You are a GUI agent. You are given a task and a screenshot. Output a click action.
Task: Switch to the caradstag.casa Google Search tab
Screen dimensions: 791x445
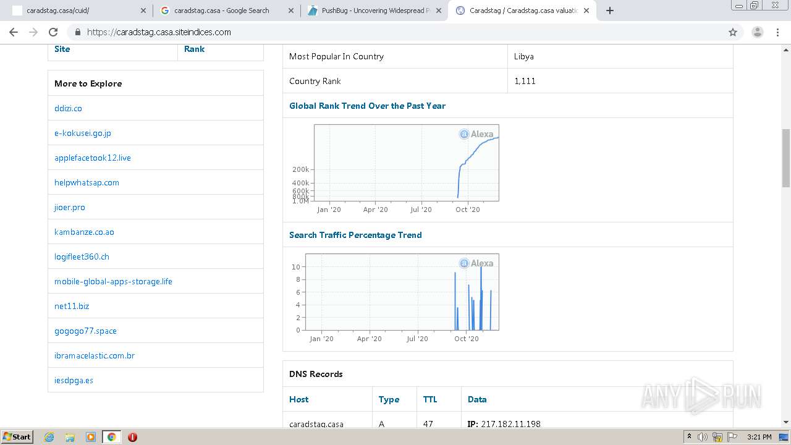pyautogui.click(x=226, y=11)
